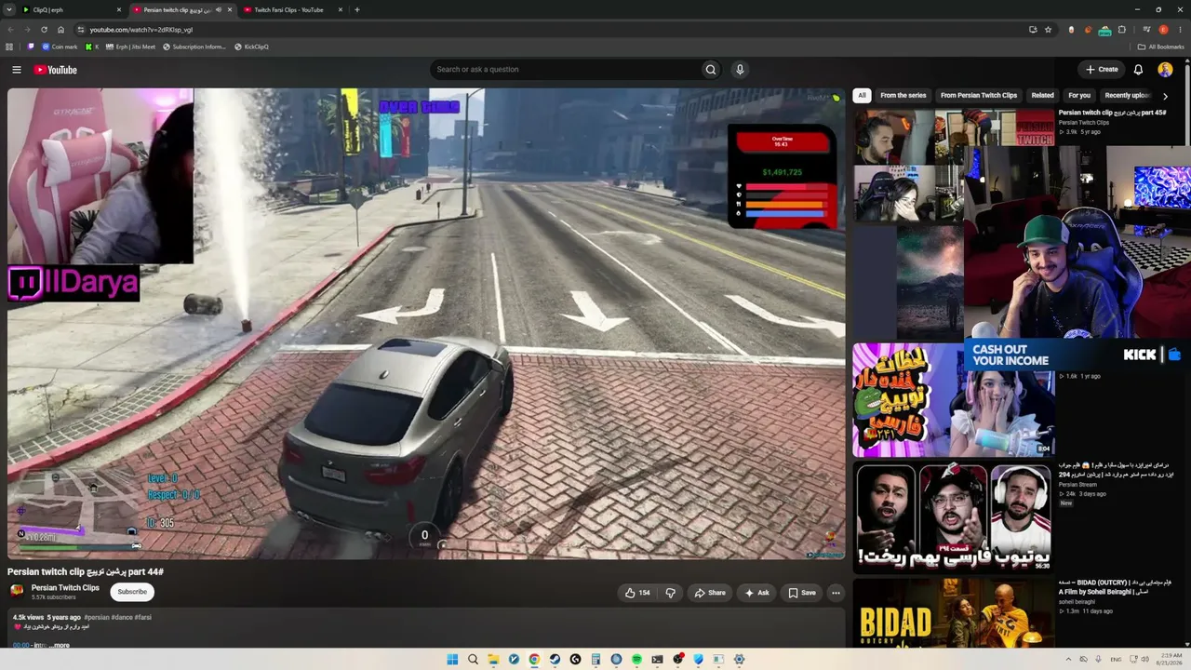Open more actions for the video
1191x670 pixels.
click(x=836, y=593)
